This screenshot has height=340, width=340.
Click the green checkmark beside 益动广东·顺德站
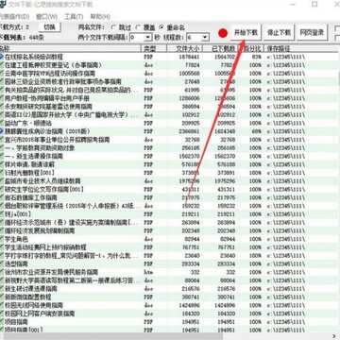click(2, 123)
